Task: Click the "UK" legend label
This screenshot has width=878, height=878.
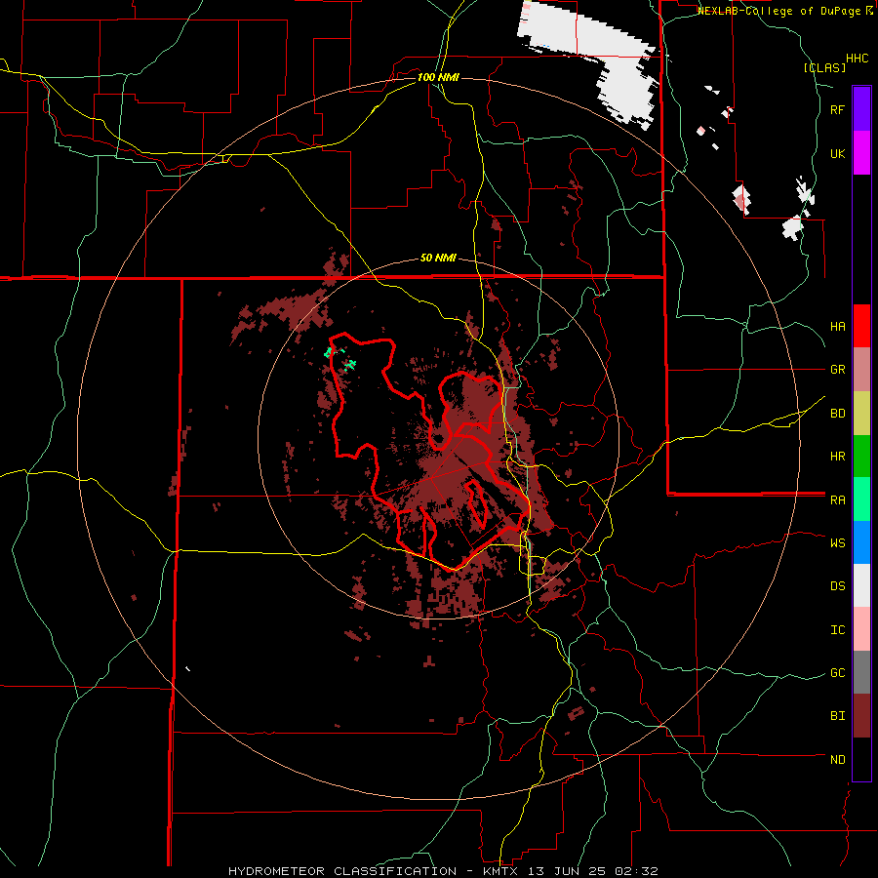Action: (837, 153)
